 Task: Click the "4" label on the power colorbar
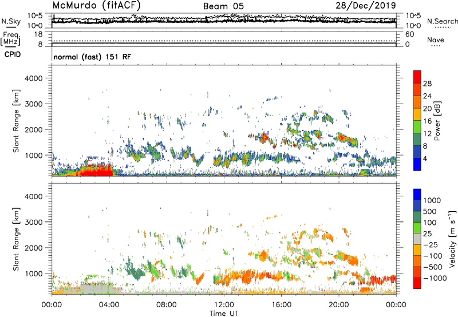pos(425,158)
